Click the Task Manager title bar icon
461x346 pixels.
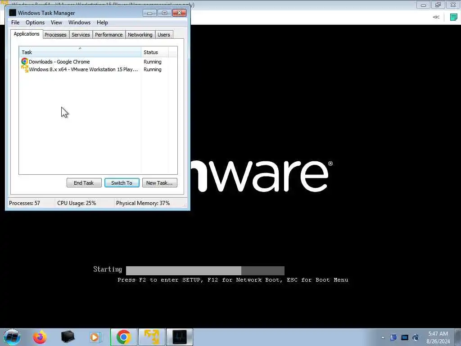click(x=12, y=13)
